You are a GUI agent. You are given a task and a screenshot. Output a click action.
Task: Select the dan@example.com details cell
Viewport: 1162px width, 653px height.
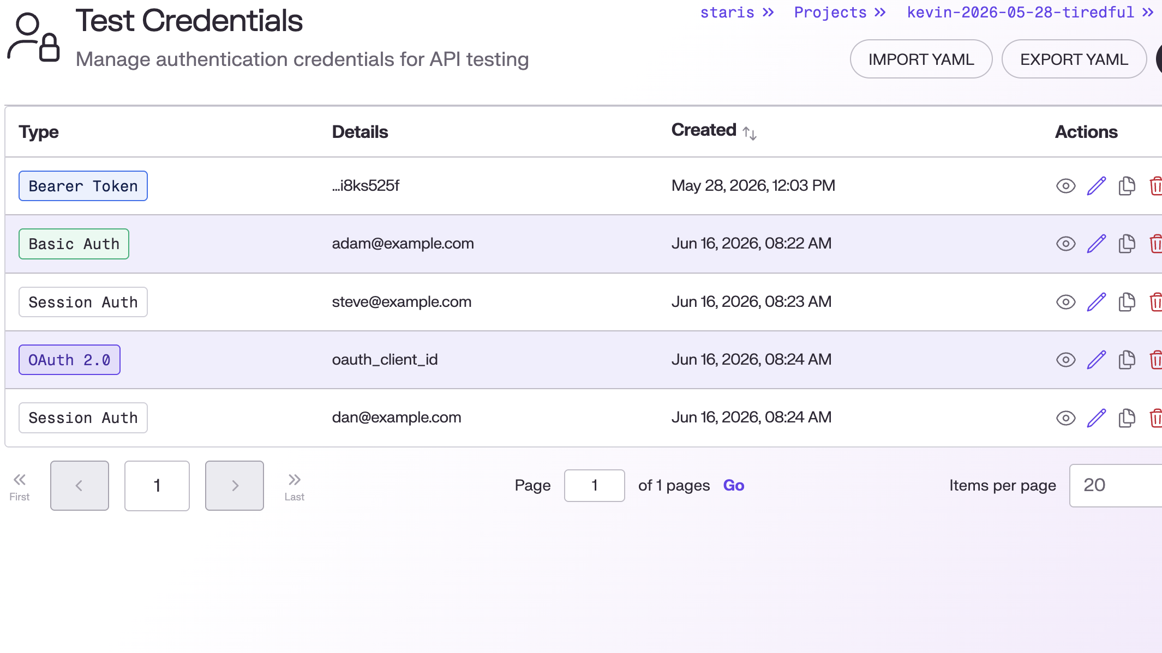point(397,418)
